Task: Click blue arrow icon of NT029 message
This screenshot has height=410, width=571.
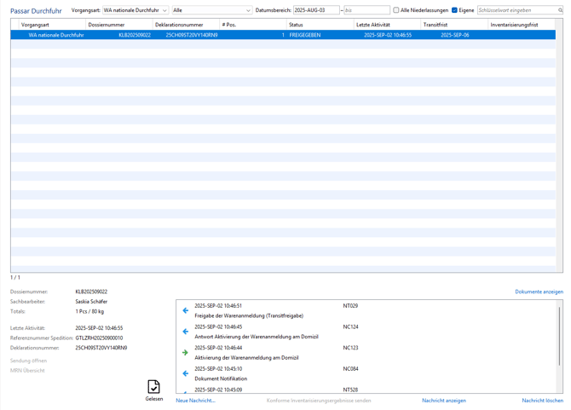Action: (x=185, y=310)
